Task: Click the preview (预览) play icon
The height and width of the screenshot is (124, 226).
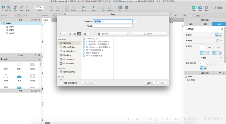Action: pyautogui.click(x=194, y=8)
